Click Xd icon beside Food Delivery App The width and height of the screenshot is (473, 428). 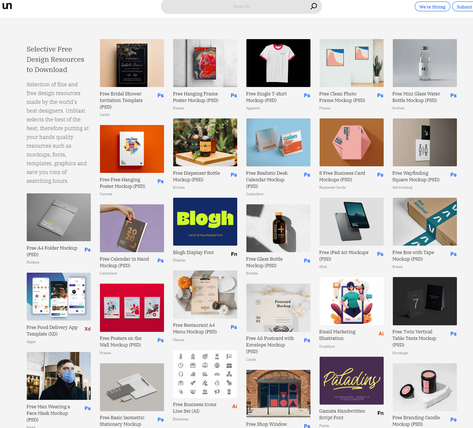point(87,329)
